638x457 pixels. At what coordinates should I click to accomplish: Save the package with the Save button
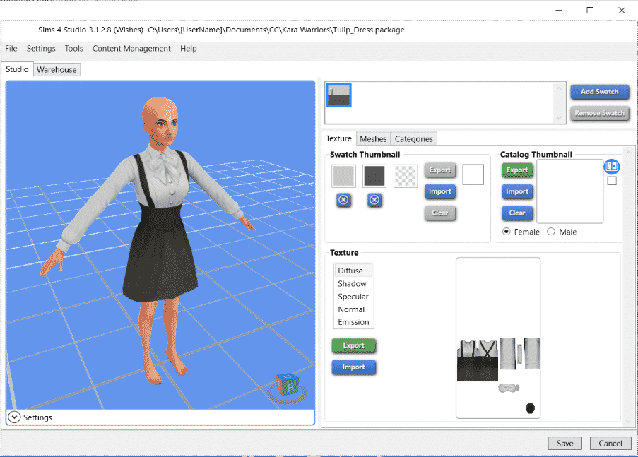pyautogui.click(x=565, y=443)
